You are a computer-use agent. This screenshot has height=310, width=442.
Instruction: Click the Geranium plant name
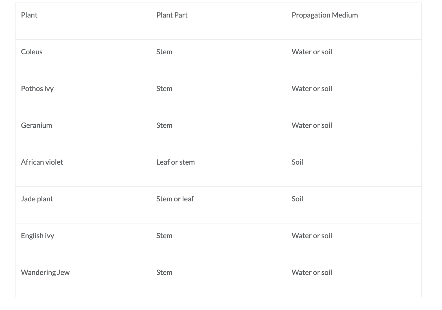pyautogui.click(x=36, y=125)
